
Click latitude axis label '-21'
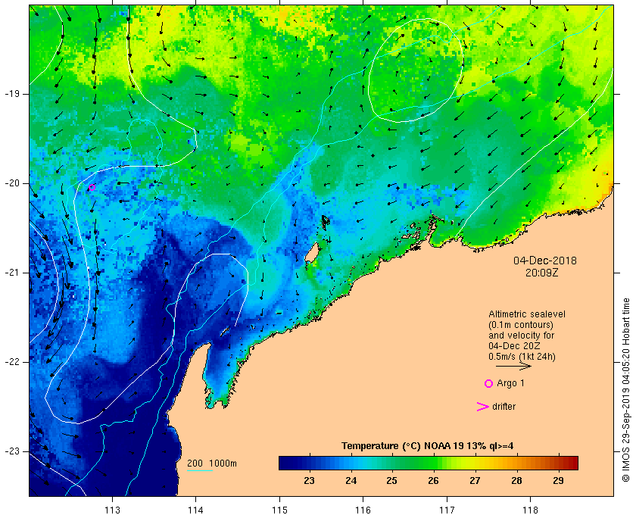pyautogui.click(x=12, y=273)
